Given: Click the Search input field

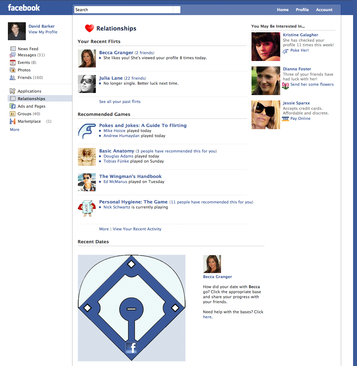Looking at the screenshot, I should click(x=123, y=10).
